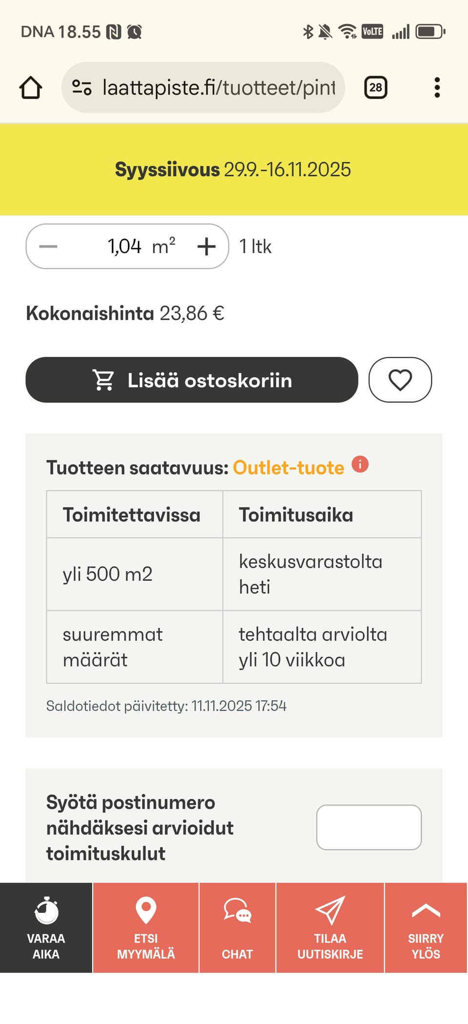This screenshot has height=1024, width=468.
Task: Open browser three-dot menu
Action: (x=437, y=87)
